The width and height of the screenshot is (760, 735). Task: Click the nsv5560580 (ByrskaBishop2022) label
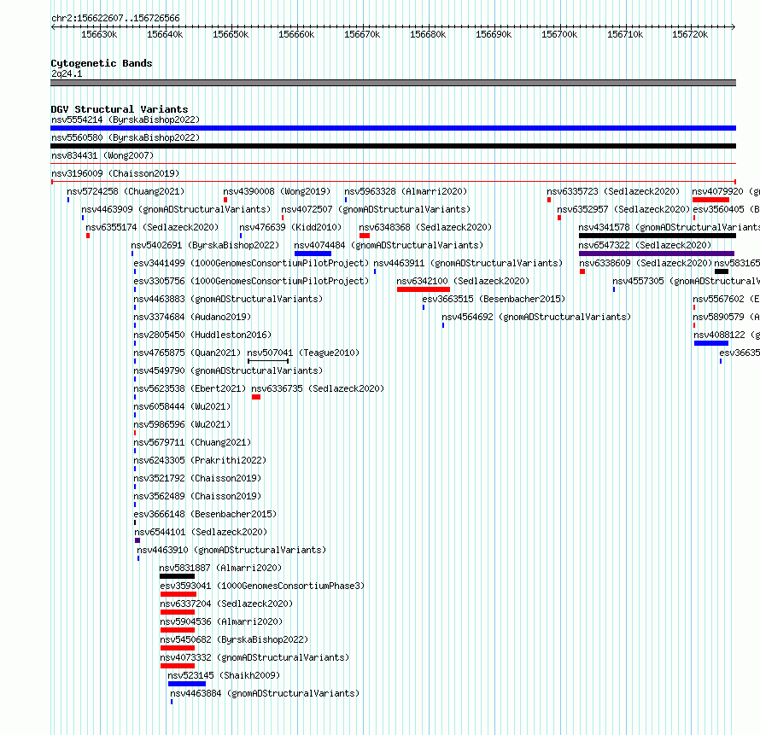click(x=126, y=137)
